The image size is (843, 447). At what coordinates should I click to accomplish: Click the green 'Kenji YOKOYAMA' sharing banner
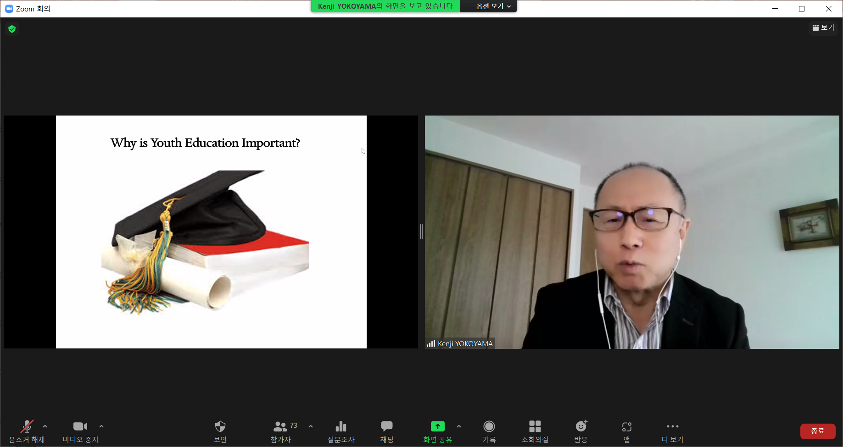tap(385, 6)
